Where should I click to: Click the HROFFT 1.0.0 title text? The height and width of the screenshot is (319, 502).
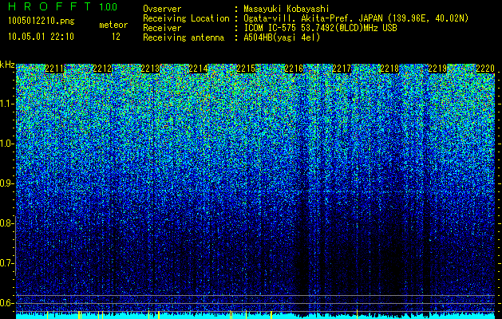tap(63, 6)
